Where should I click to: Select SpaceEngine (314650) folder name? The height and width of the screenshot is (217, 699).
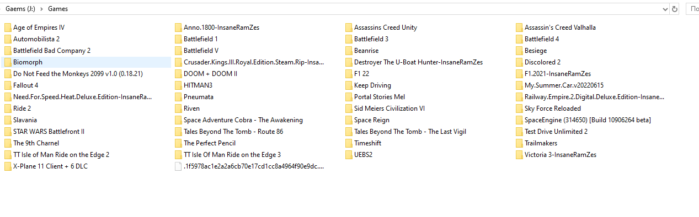point(588,120)
